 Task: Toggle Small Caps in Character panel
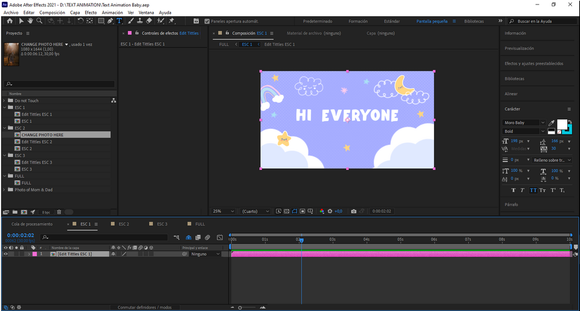[542, 191]
